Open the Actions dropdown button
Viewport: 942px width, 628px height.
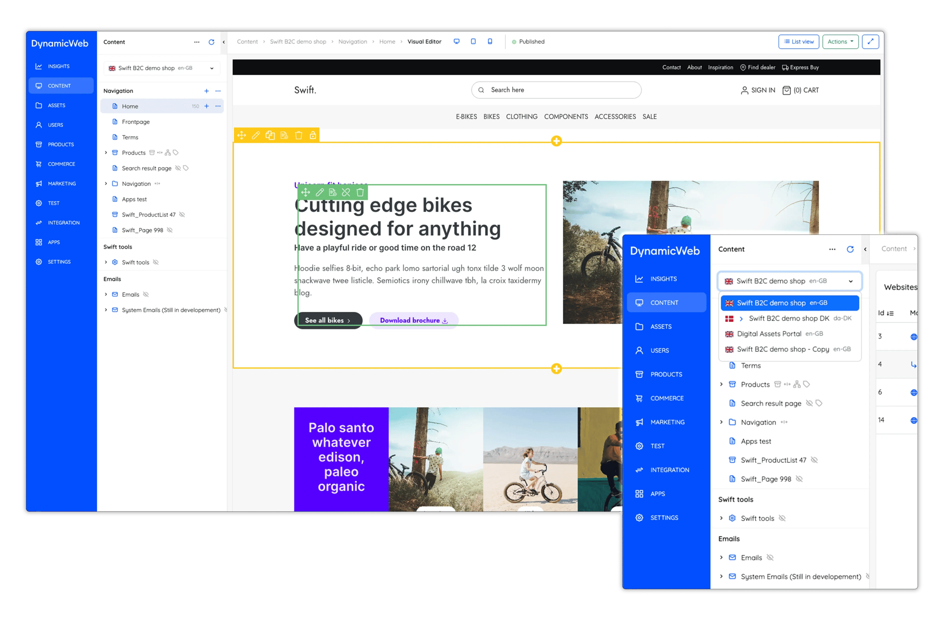(x=840, y=41)
